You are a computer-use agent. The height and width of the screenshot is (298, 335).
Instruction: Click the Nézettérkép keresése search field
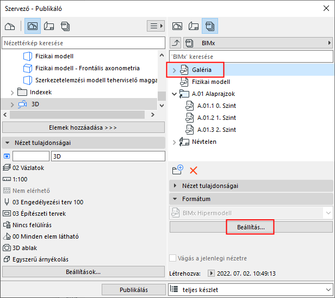[x=84, y=43]
